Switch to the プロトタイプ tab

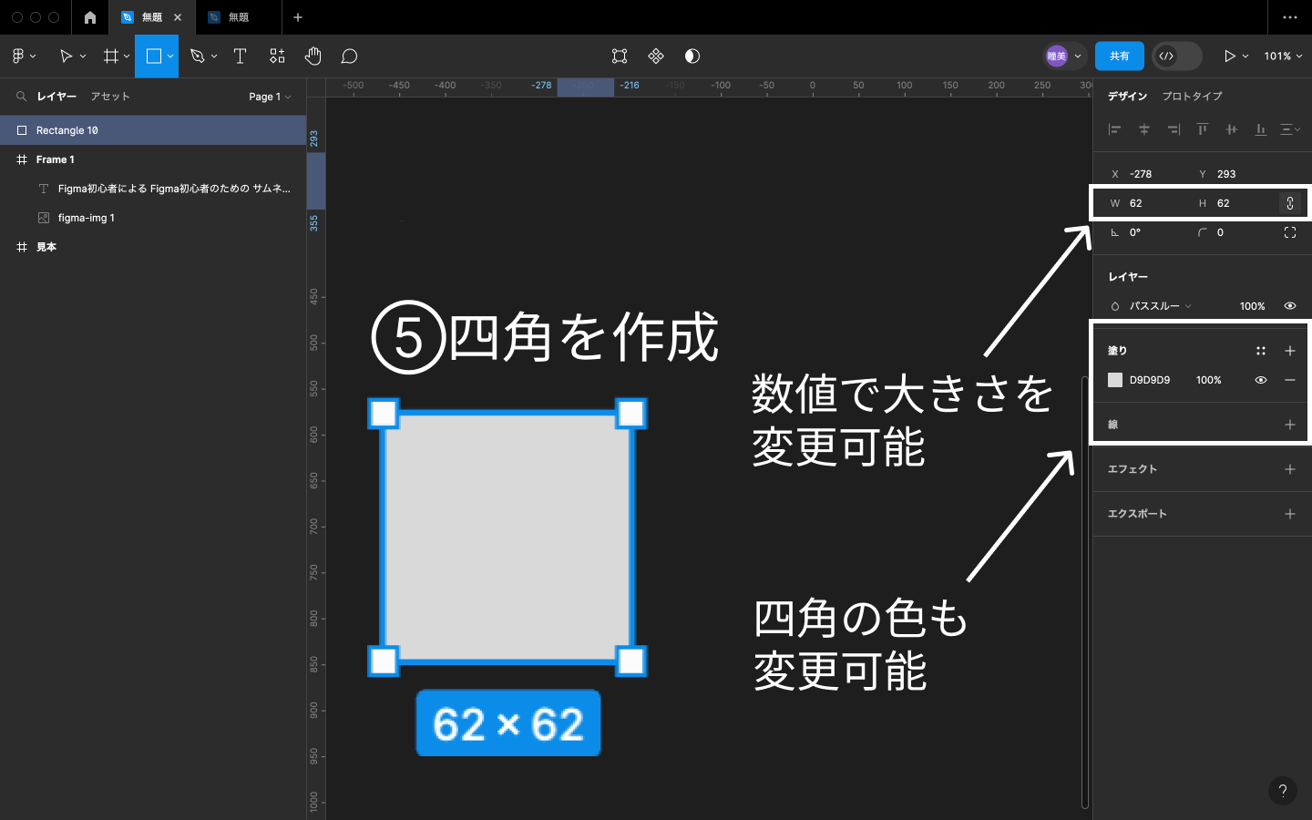tap(1192, 97)
